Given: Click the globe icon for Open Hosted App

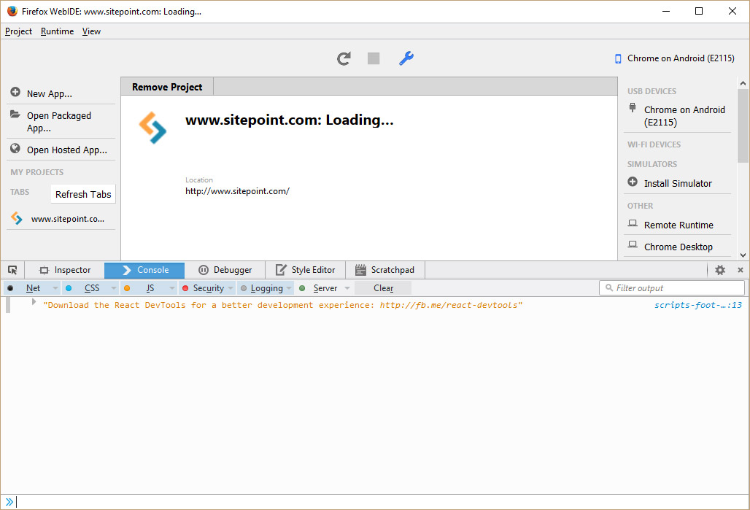Looking at the screenshot, I should (x=15, y=148).
